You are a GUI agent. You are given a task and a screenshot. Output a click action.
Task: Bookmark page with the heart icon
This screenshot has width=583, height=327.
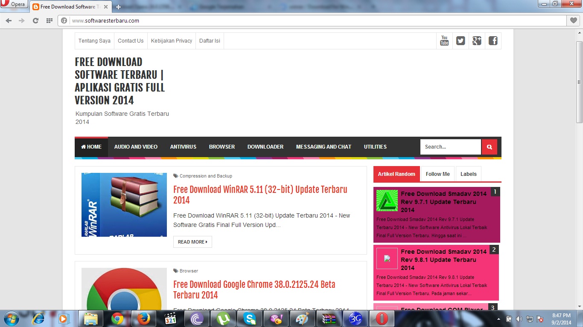(574, 20)
